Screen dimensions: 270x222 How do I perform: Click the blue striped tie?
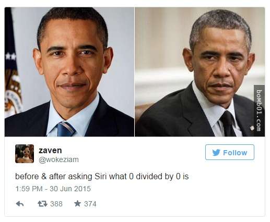pyautogui.click(x=65, y=129)
